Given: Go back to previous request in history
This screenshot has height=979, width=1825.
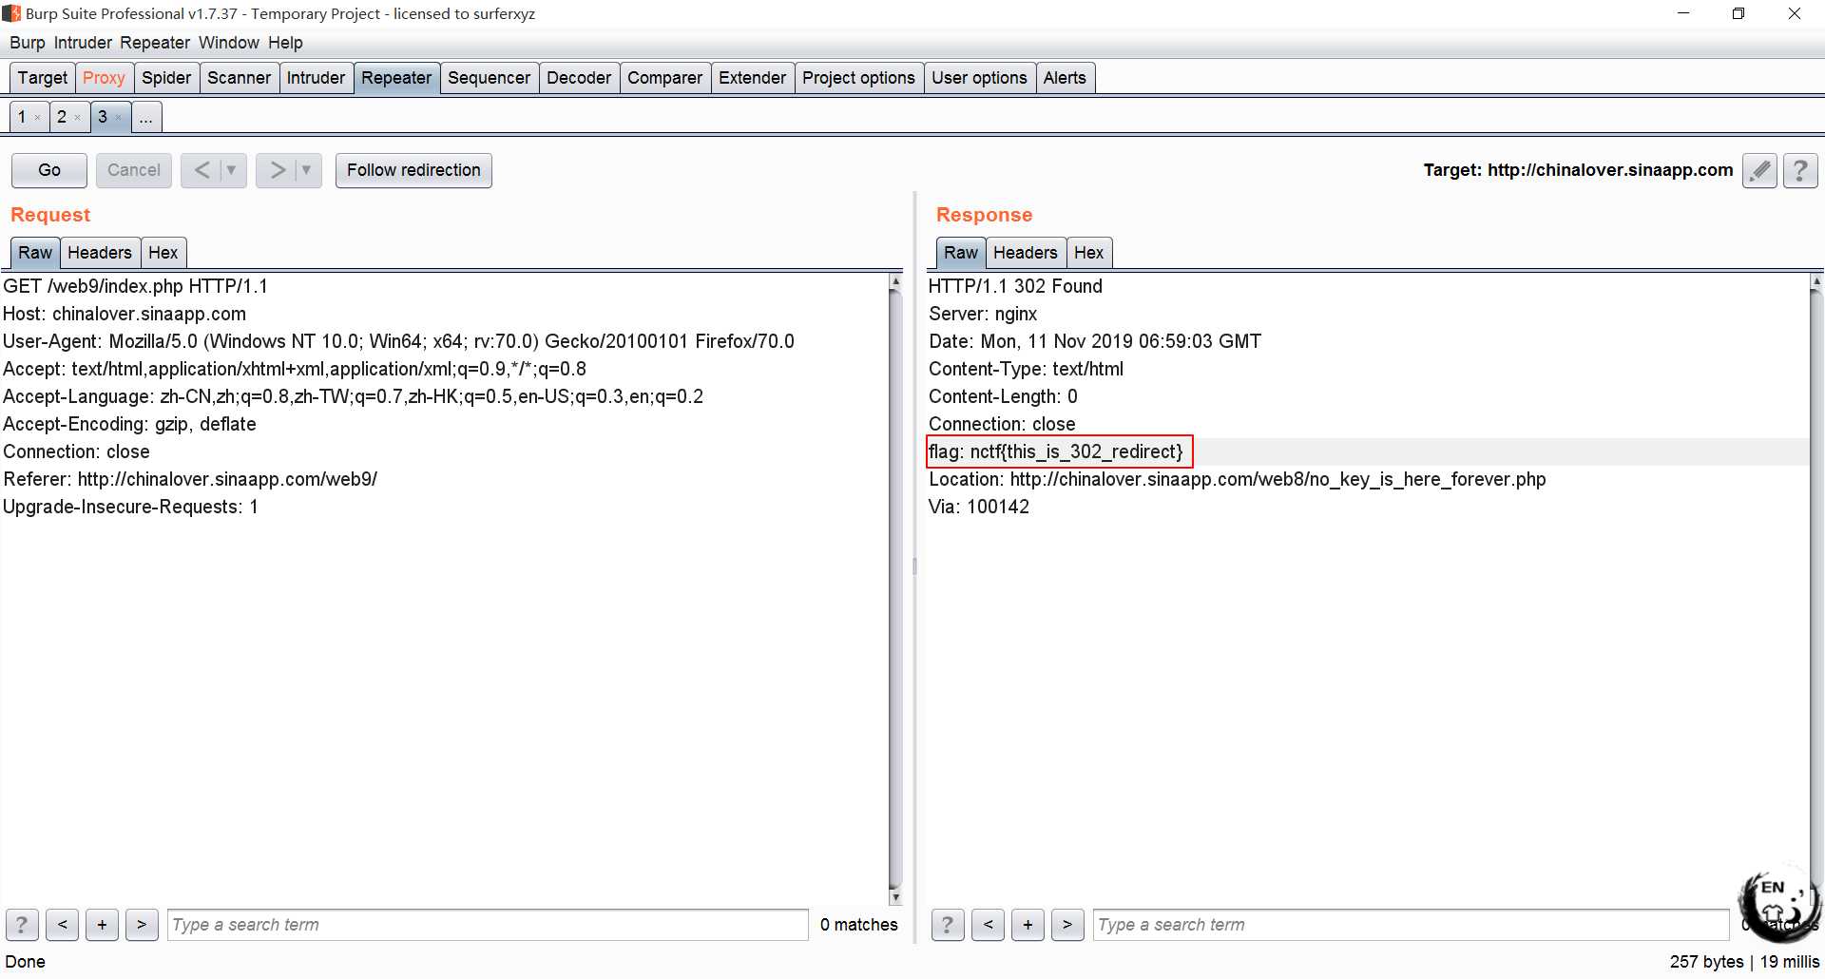Looking at the screenshot, I should pyautogui.click(x=202, y=170).
